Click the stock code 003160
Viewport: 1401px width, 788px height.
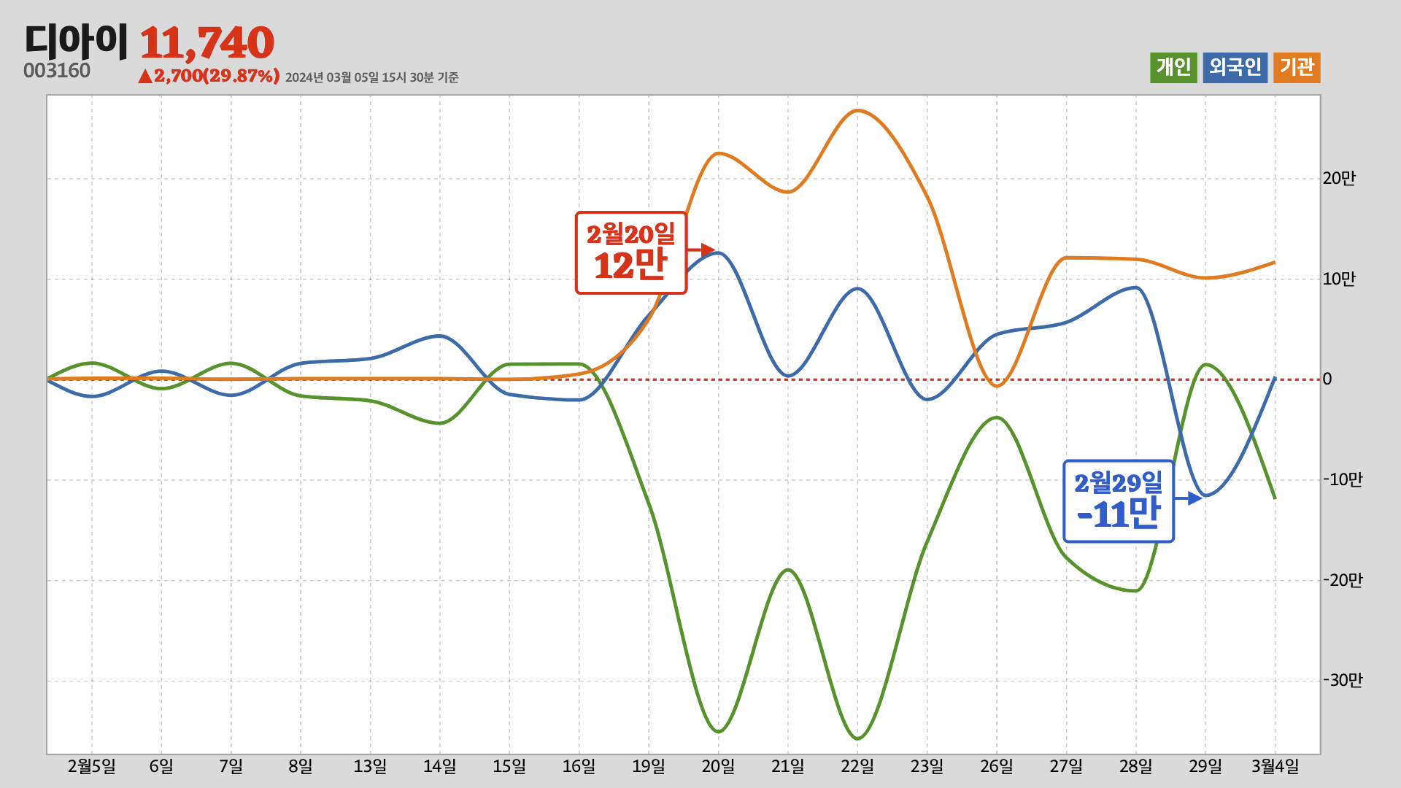coord(57,71)
